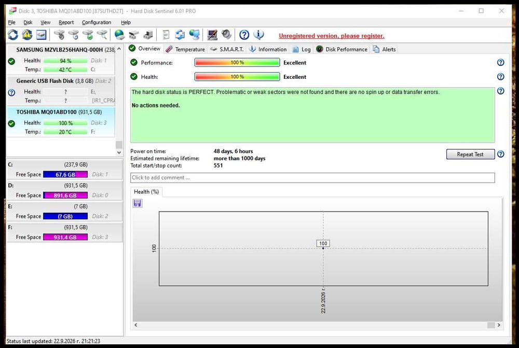The height and width of the screenshot is (348, 519).
Task: Click the disk drive picture toolbar icon
Action: [x=42, y=35]
